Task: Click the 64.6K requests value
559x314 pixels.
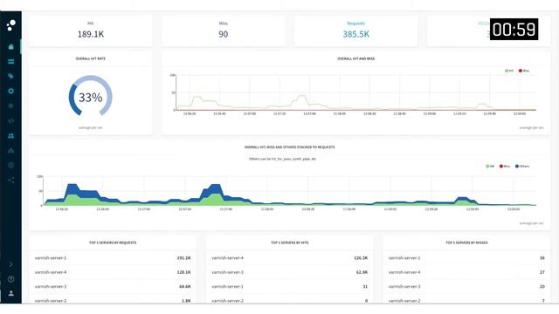Action: 185,286
